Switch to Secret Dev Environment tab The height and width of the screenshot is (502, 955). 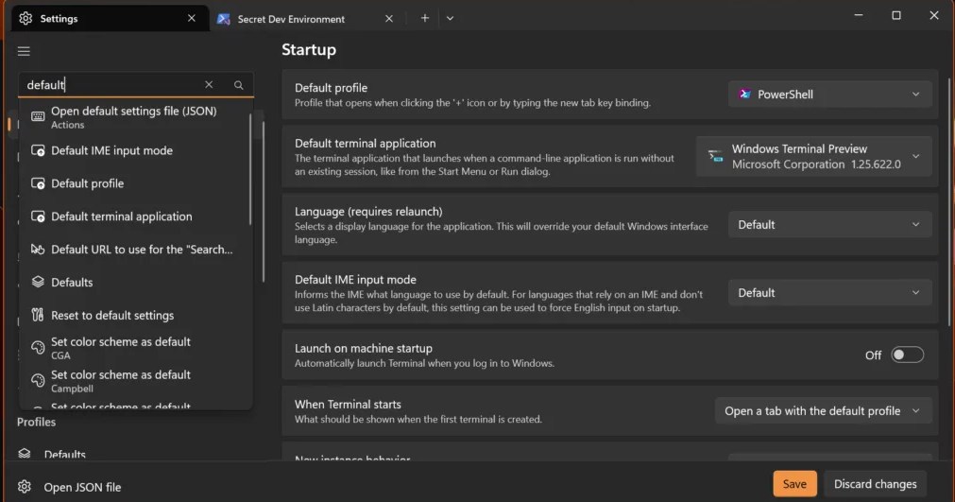(x=306, y=19)
